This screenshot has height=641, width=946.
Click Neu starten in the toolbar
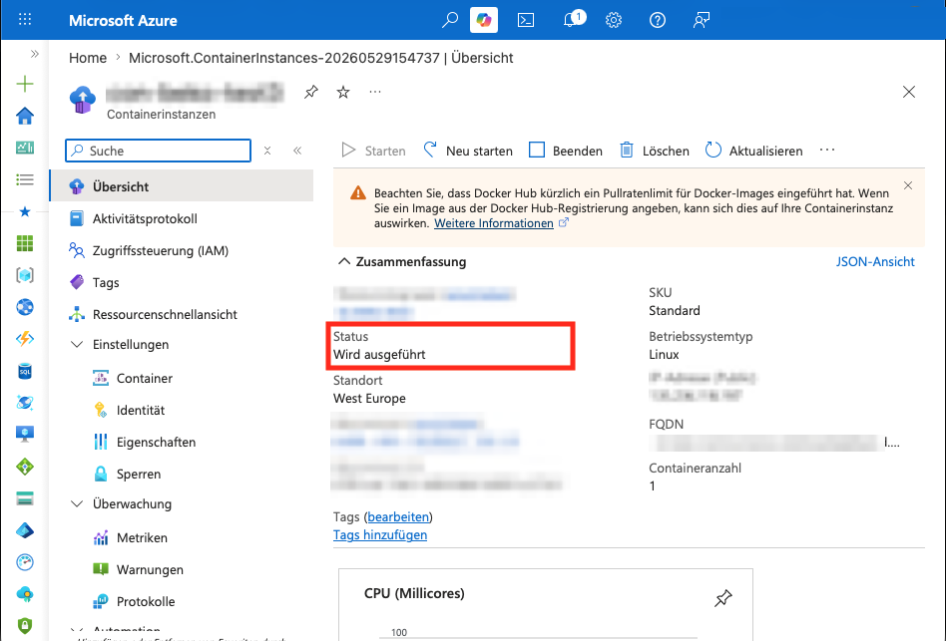pyautogui.click(x=468, y=151)
